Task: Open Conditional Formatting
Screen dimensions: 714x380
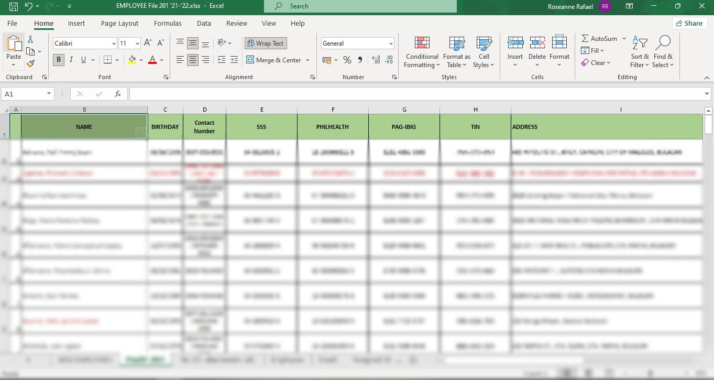Action: 422,52
